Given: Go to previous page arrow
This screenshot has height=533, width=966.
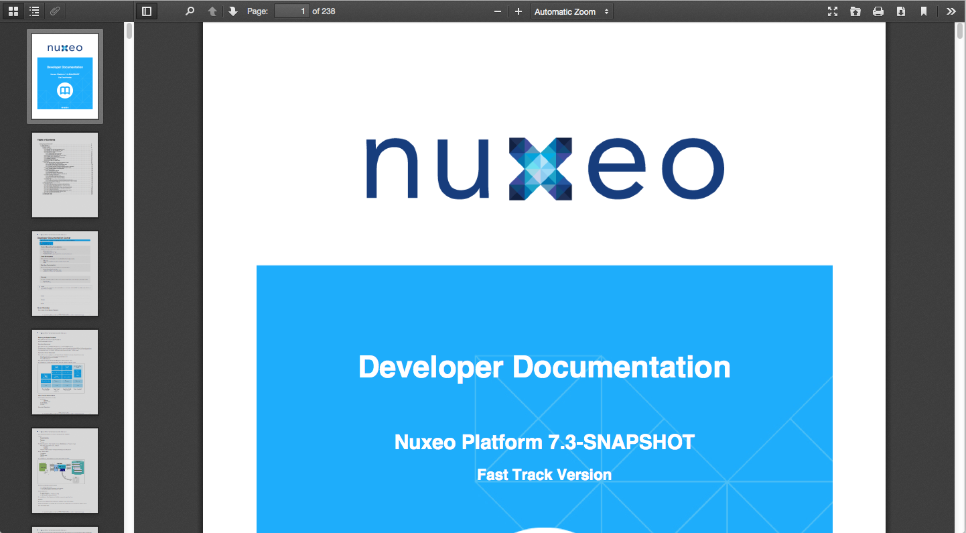Looking at the screenshot, I should tap(212, 11).
